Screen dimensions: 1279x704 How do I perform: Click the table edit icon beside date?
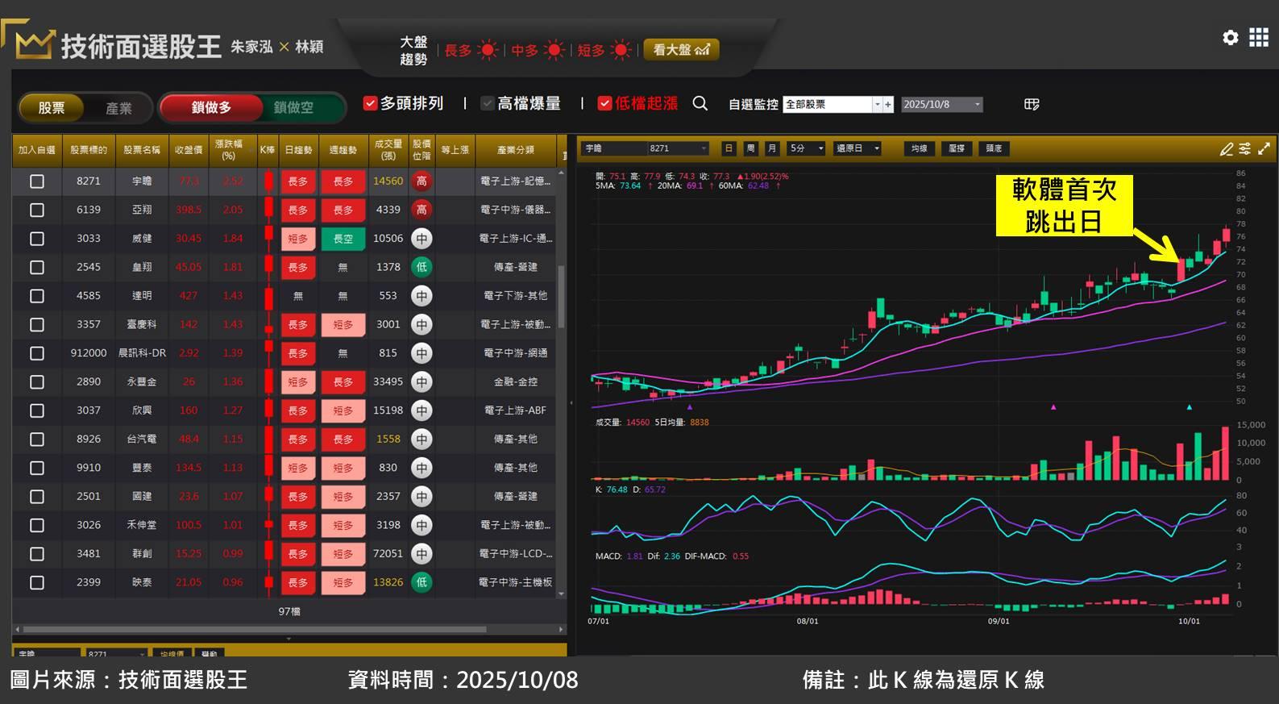tap(1032, 105)
